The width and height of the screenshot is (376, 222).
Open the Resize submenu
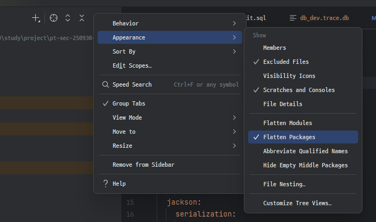[170, 146]
